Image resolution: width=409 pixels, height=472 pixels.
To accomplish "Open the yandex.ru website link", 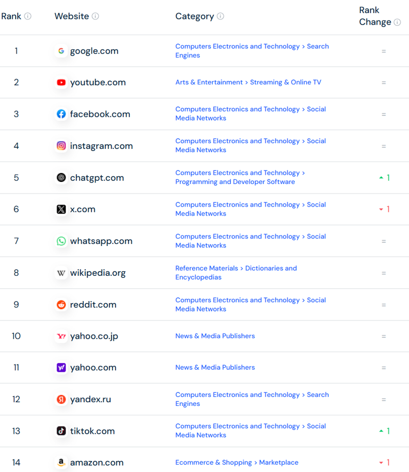I will [90, 399].
